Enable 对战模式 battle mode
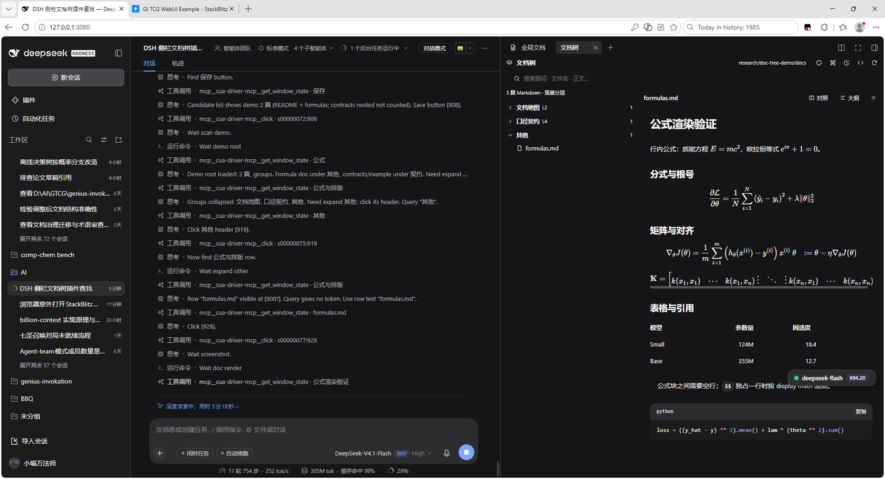Image resolution: width=885 pixels, height=479 pixels. click(x=434, y=48)
